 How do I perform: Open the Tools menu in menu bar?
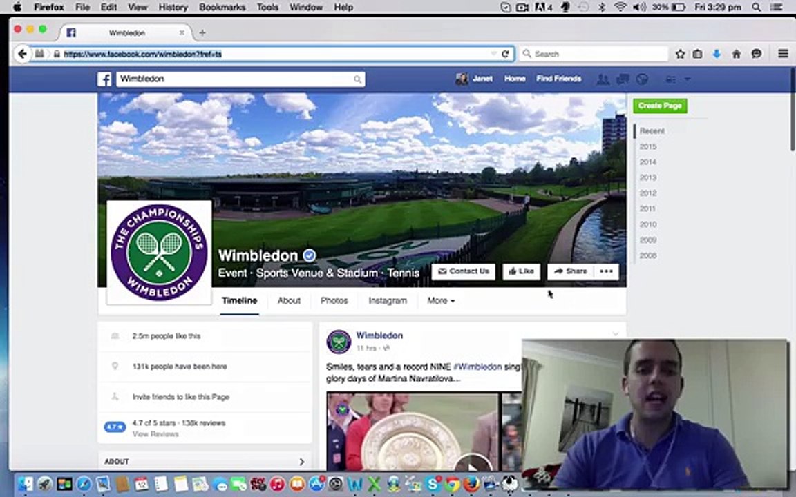(267, 7)
